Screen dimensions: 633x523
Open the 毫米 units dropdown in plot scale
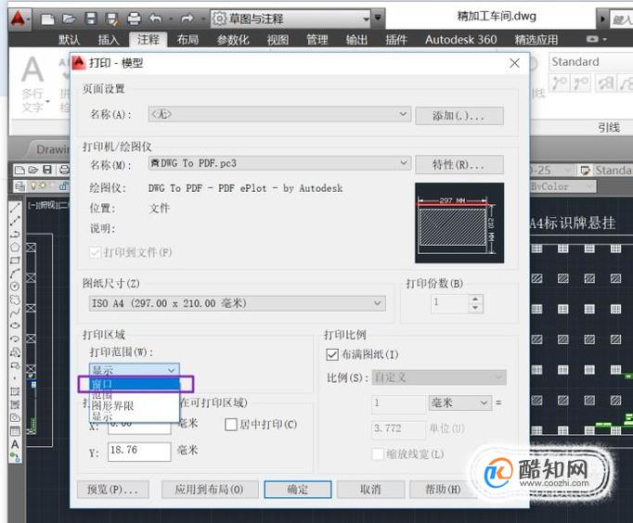point(459,402)
